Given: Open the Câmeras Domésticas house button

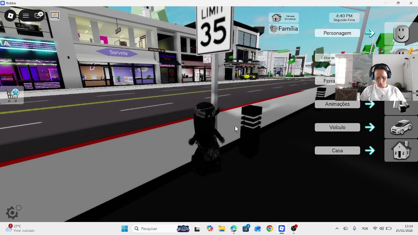Looking at the screenshot, I should (283, 18).
